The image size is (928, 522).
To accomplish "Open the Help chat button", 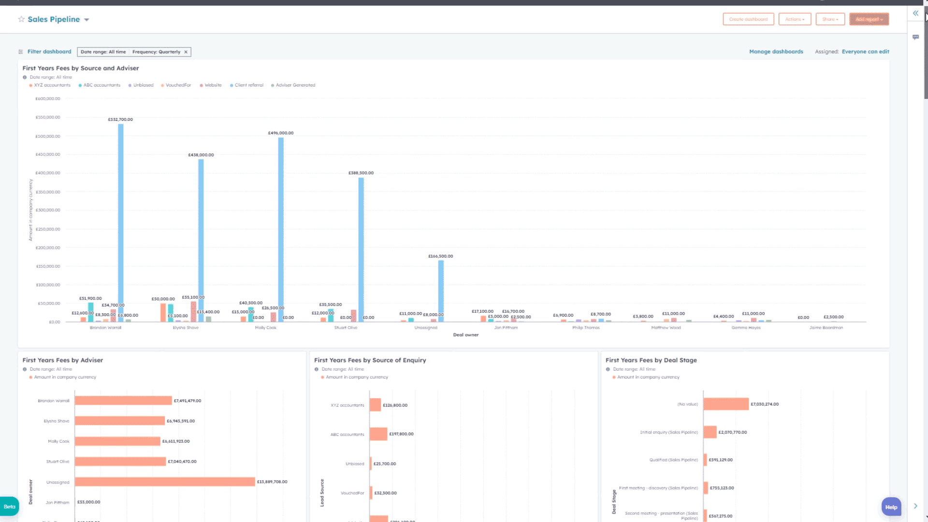I will click(891, 507).
